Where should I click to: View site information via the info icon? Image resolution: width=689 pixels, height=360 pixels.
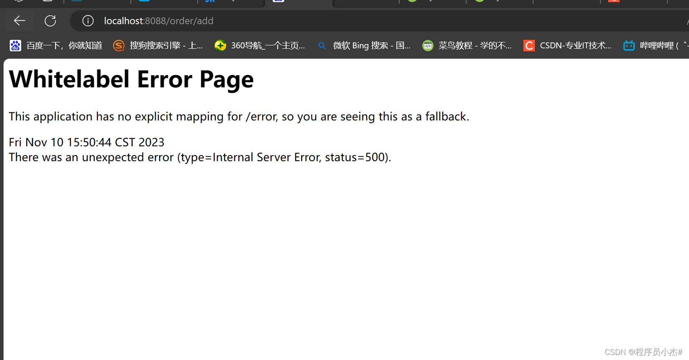[x=88, y=20]
